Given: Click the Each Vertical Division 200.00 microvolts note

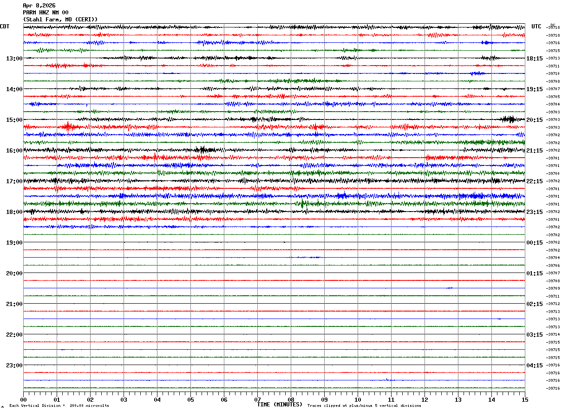Looking at the screenshot, I should click(59, 406).
